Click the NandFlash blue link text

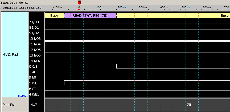pos(23,96)
